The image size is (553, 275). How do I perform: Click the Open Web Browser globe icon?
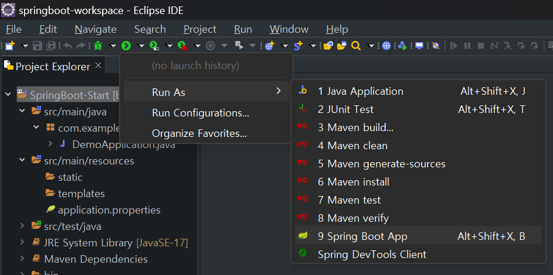(x=386, y=46)
